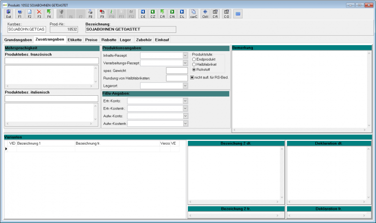Toggle 'nicht aufl. für RS-Bed.' checkbox
Viewport: 376px width, 223px height.
click(192, 77)
